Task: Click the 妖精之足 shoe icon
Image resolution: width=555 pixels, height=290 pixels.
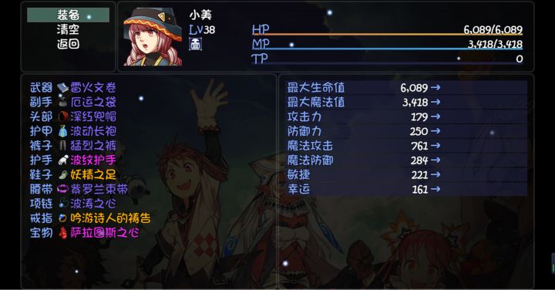Action: [62, 174]
